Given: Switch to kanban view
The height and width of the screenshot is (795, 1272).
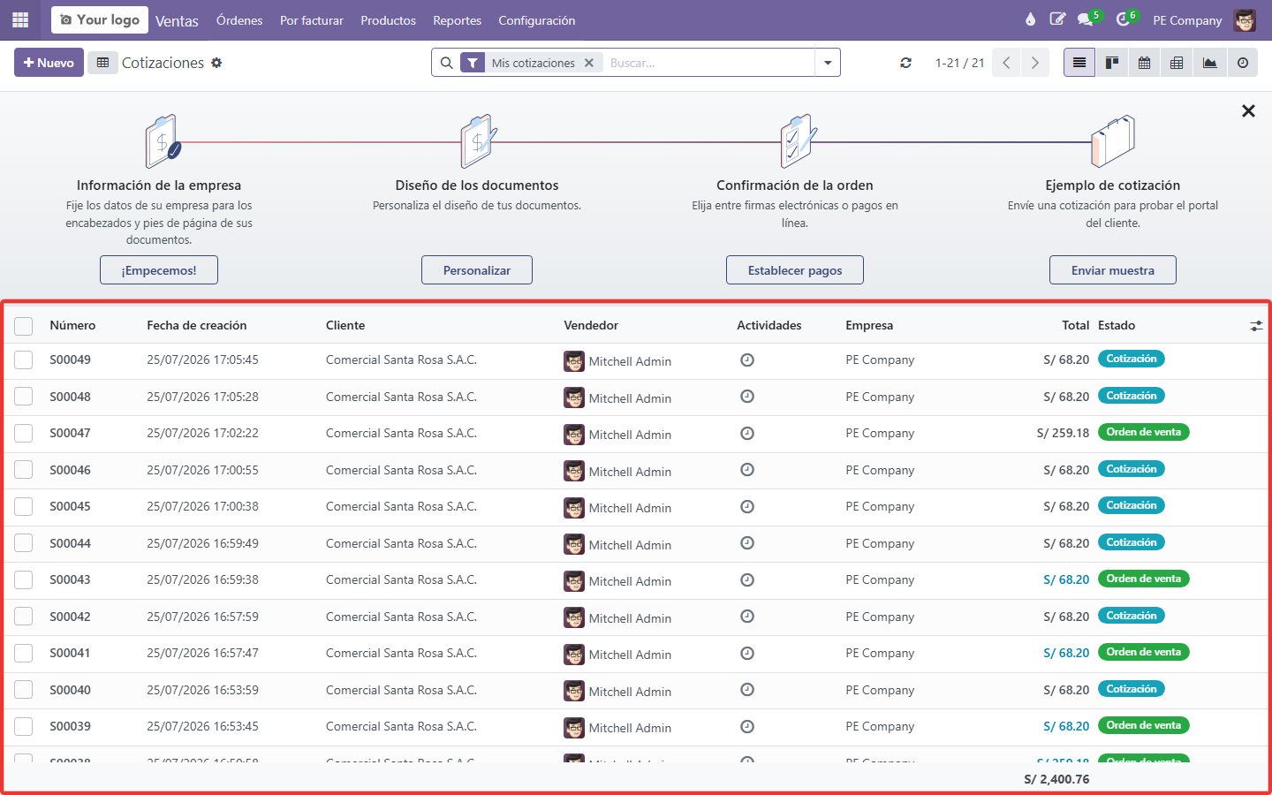Looking at the screenshot, I should (x=1112, y=63).
